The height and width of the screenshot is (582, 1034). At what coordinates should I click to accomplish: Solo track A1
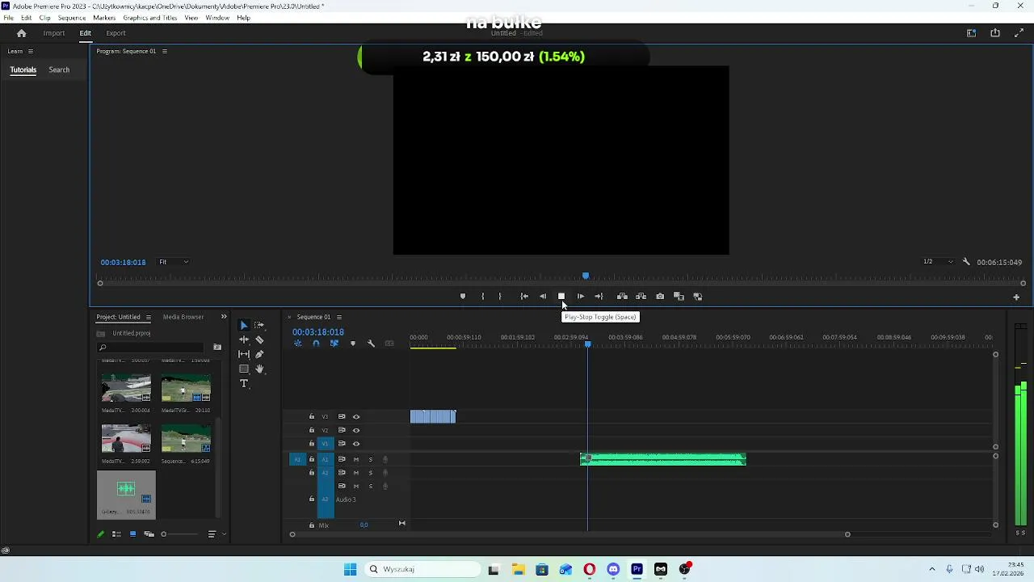click(x=371, y=460)
